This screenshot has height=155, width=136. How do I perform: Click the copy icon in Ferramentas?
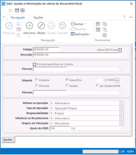point(105,24)
